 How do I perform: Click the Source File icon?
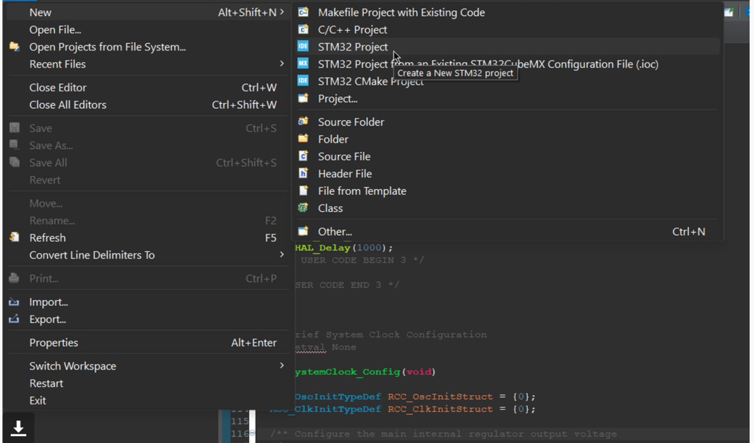(x=303, y=156)
